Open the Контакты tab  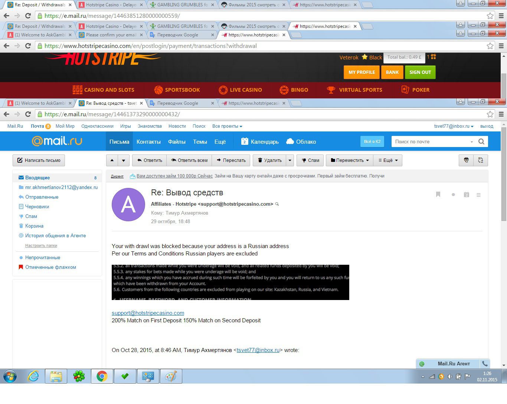[x=148, y=141]
